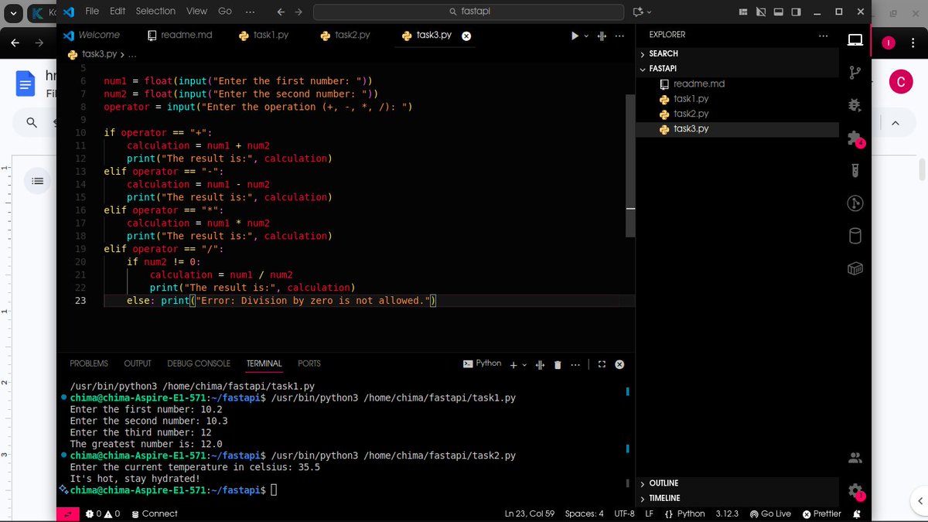Open the Edit menu

tap(118, 11)
